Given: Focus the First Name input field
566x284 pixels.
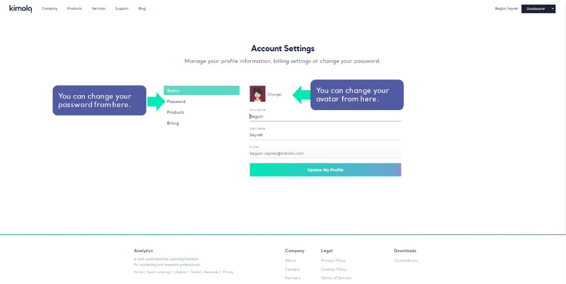Looking at the screenshot, I should tap(325, 117).
